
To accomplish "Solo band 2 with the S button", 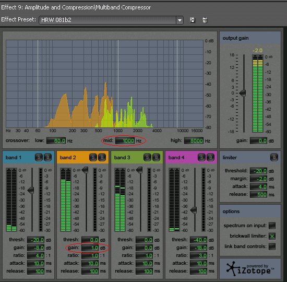I will (x=93, y=157).
